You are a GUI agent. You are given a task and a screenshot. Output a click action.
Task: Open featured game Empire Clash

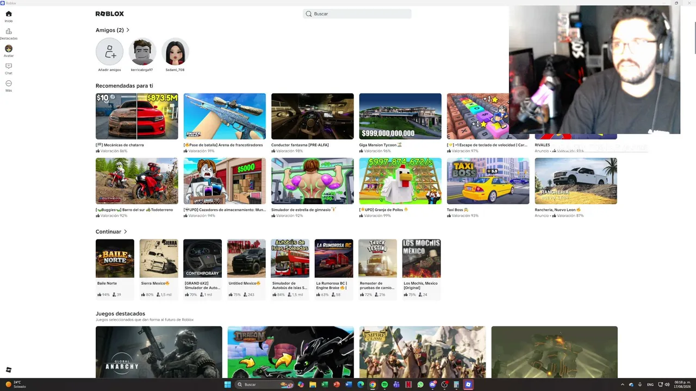tap(422, 352)
